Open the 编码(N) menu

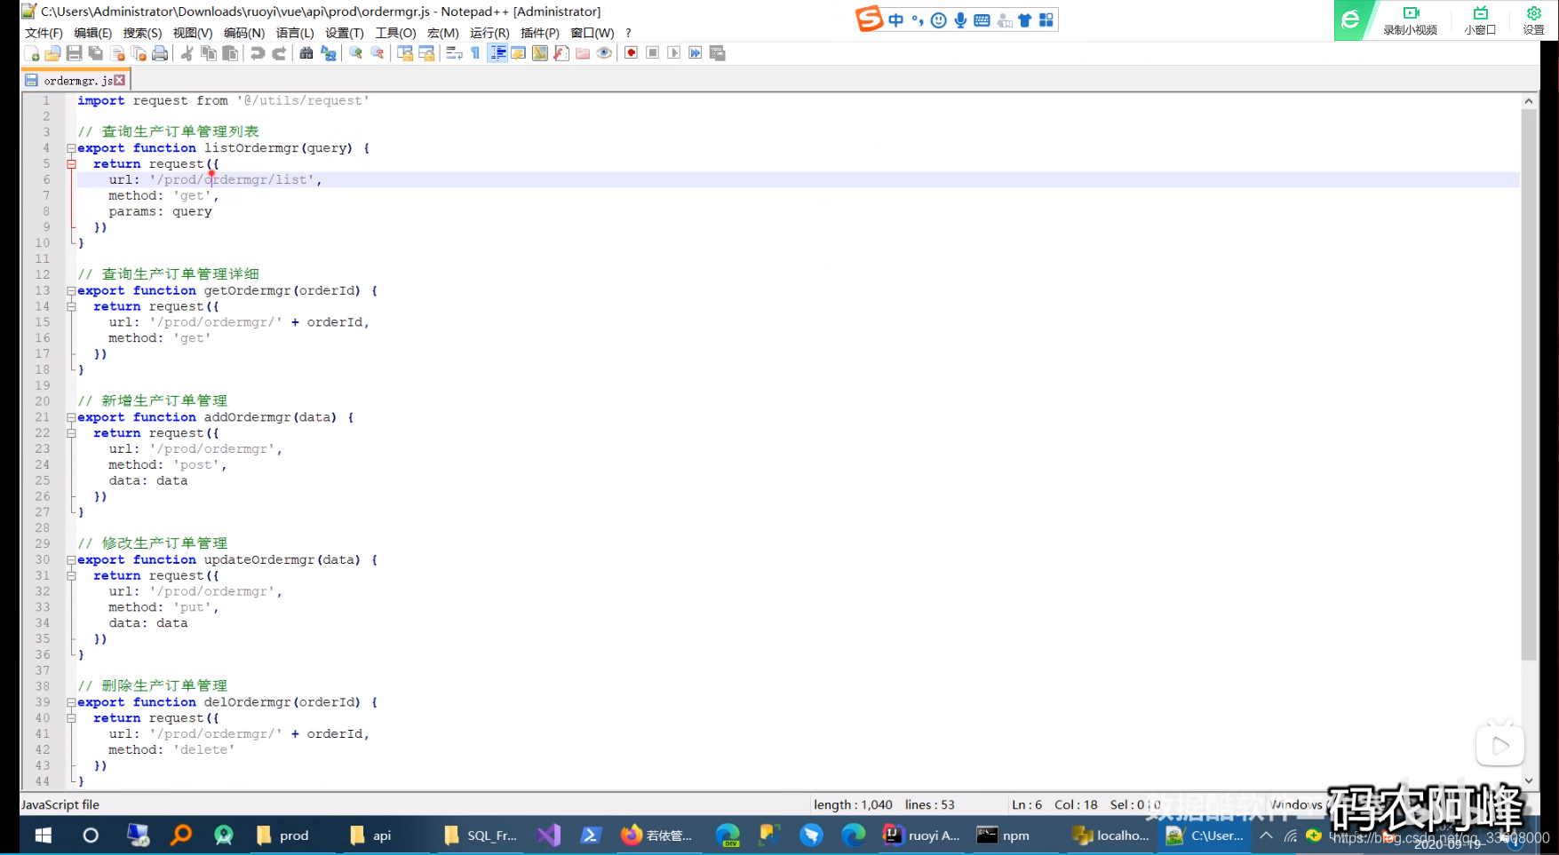(x=244, y=33)
